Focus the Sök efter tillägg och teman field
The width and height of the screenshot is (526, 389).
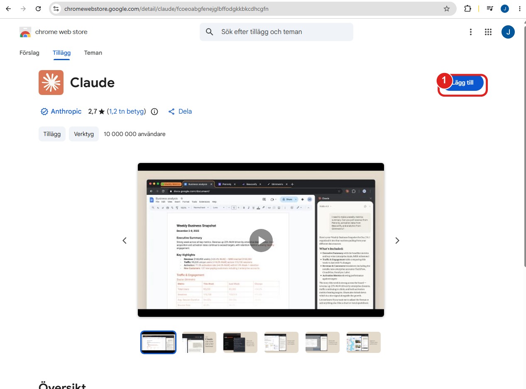coord(276,32)
